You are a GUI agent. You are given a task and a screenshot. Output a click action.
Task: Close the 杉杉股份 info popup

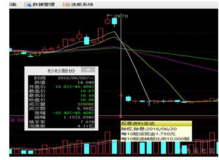click(88, 70)
